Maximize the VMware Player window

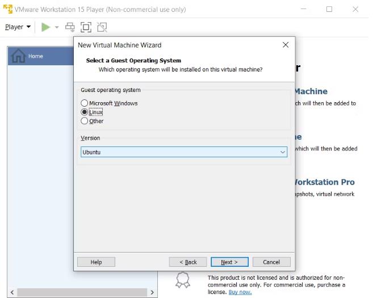coord(329,9)
